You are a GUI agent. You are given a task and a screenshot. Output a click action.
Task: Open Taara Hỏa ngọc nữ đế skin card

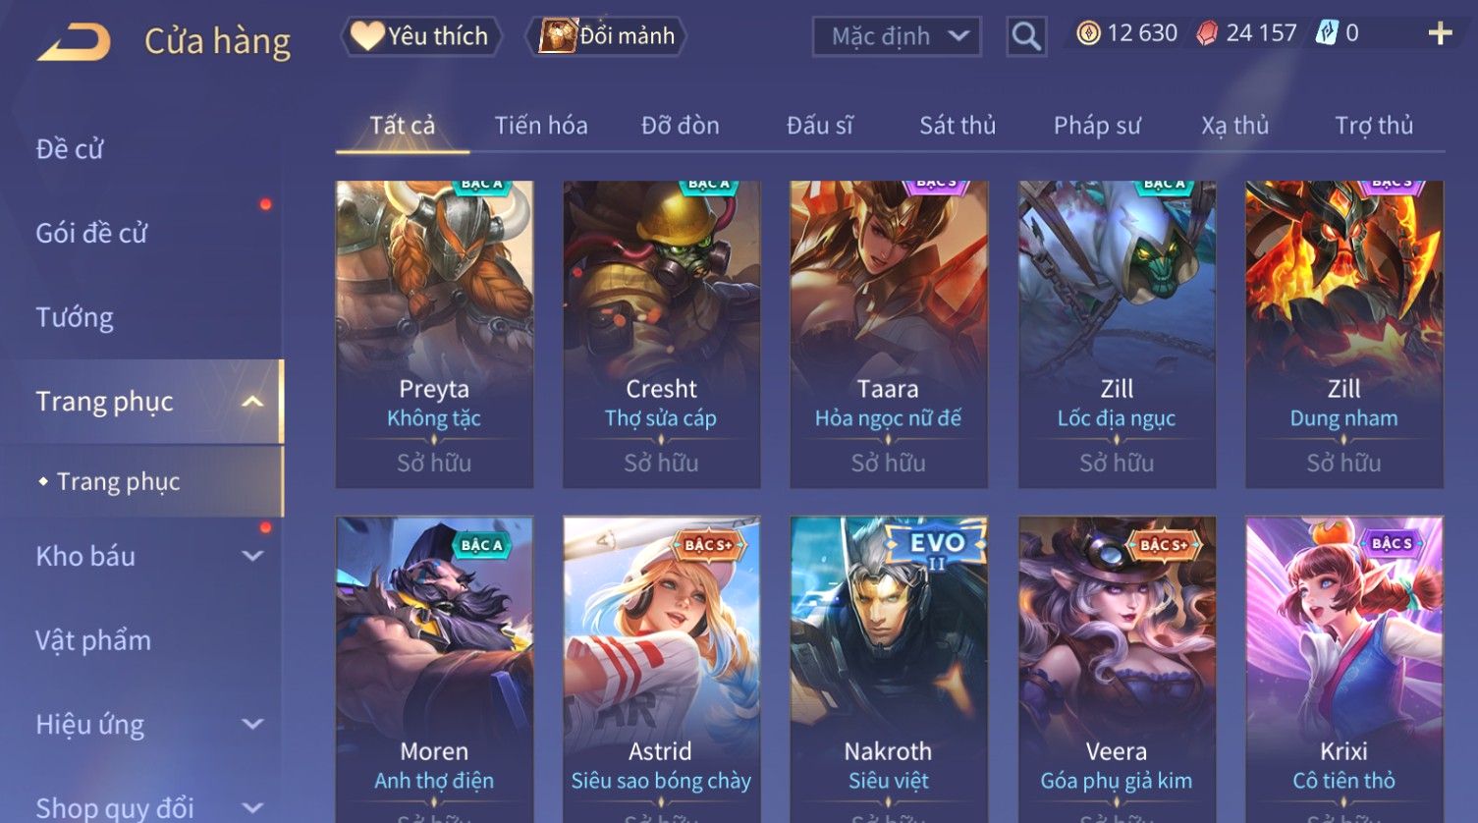pyautogui.click(x=888, y=334)
